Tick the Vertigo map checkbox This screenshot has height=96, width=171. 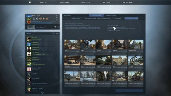tap(142, 70)
